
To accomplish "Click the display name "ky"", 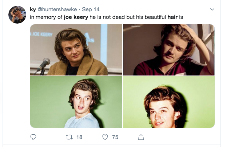I will 33,9.
